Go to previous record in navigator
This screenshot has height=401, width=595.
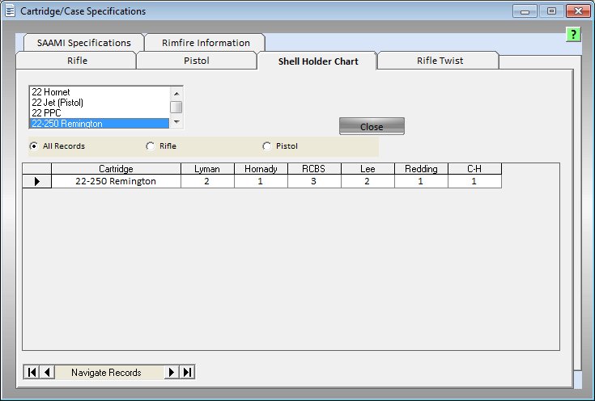47,372
